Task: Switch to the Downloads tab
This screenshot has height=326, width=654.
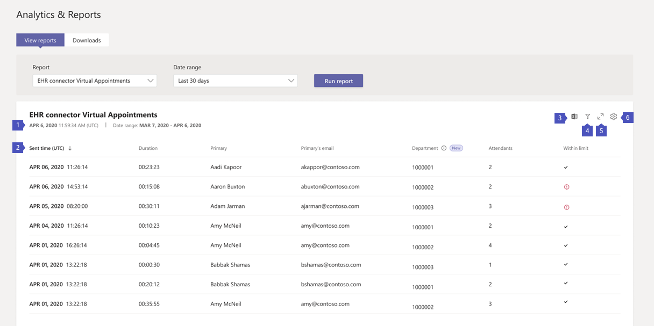Action: click(x=87, y=40)
